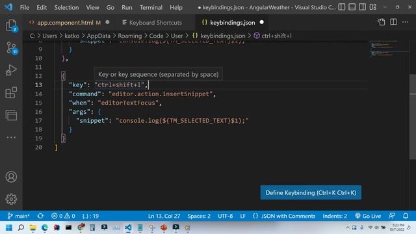Change the end-of-line sequence via LF
416x234 pixels.
[x=242, y=216]
